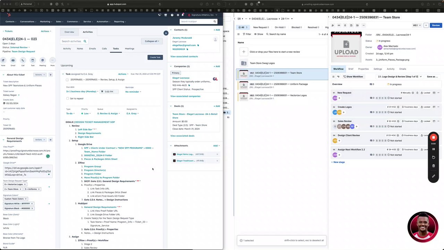Click the search magnifier in Search HubSpot box
The height and width of the screenshot is (250, 444).
(214, 22)
